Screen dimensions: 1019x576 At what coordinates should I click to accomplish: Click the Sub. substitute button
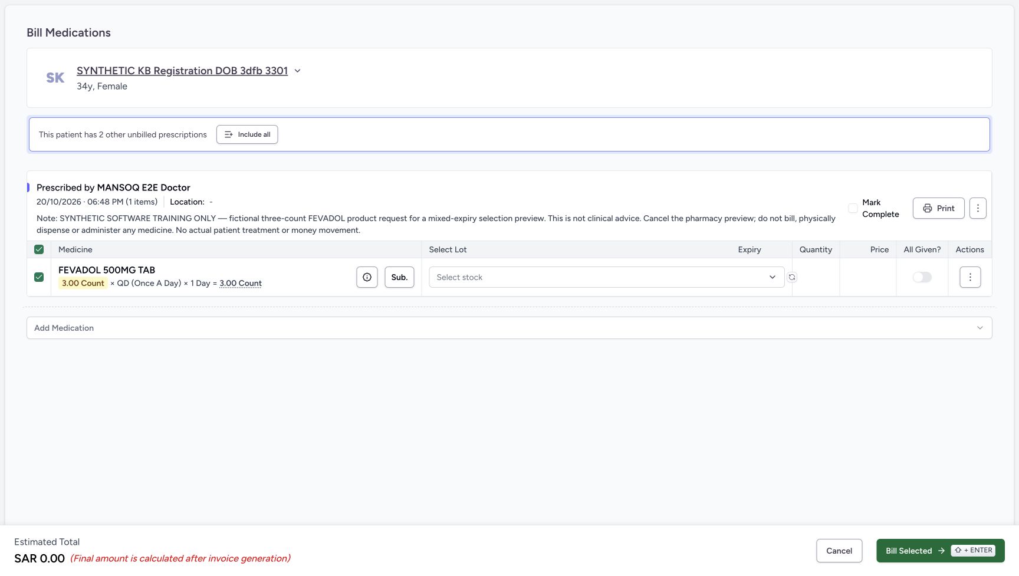click(399, 277)
